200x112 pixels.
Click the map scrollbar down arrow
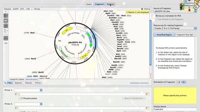point(150,77)
